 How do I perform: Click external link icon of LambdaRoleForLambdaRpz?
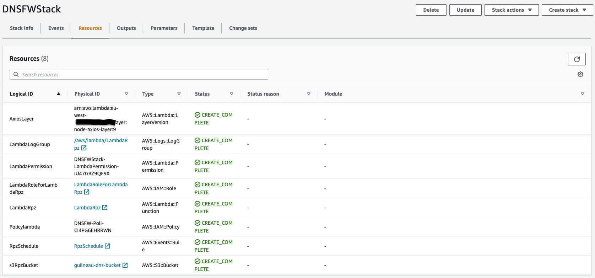tap(87, 192)
